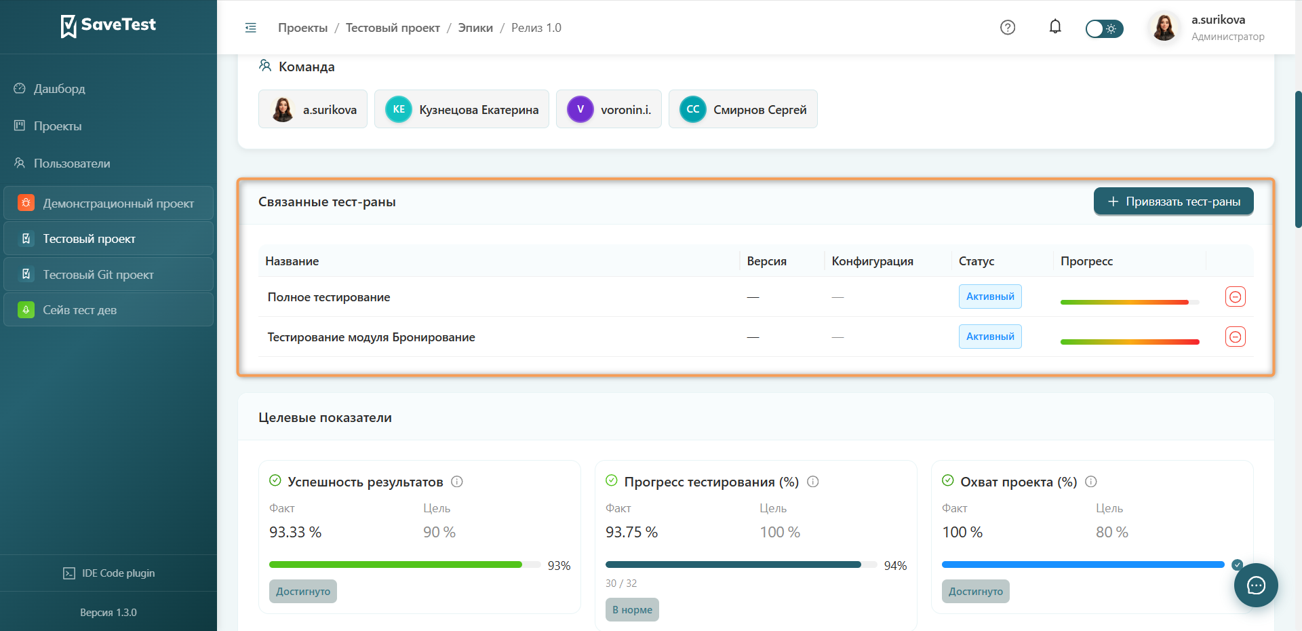Image resolution: width=1302 pixels, height=631 pixels.
Task: Show info for Успешность результатов metric
Action: tap(457, 482)
